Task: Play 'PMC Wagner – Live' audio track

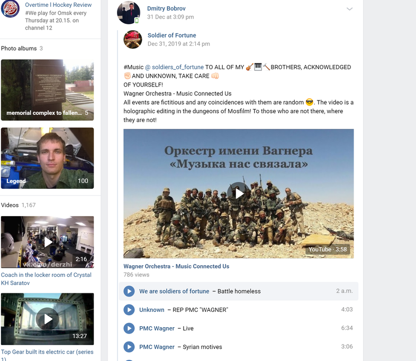Action: pyautogui.click(x=129, y=328)
